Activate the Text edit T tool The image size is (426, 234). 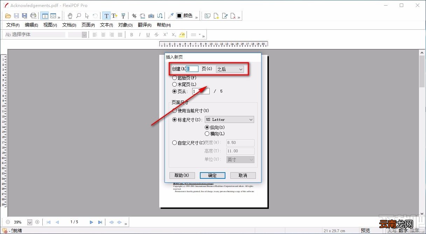coord(106,16)
